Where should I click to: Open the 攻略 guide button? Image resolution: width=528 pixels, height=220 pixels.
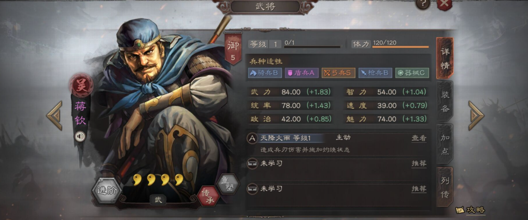click(x=470, y=210)
